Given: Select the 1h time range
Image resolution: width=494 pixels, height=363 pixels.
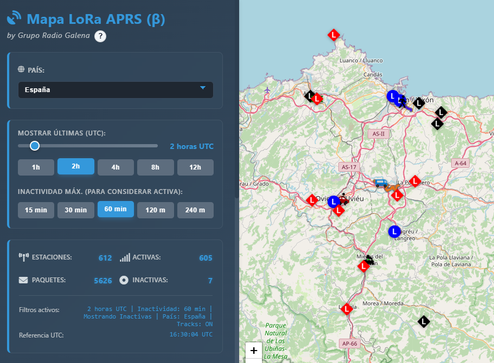Looking at the screenshot, I should click(x=36, y=167).
